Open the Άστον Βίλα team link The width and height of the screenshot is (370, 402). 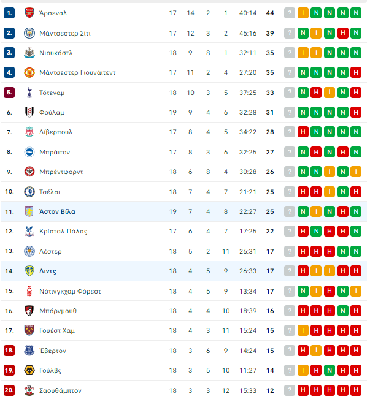click(x=57, y=211)
